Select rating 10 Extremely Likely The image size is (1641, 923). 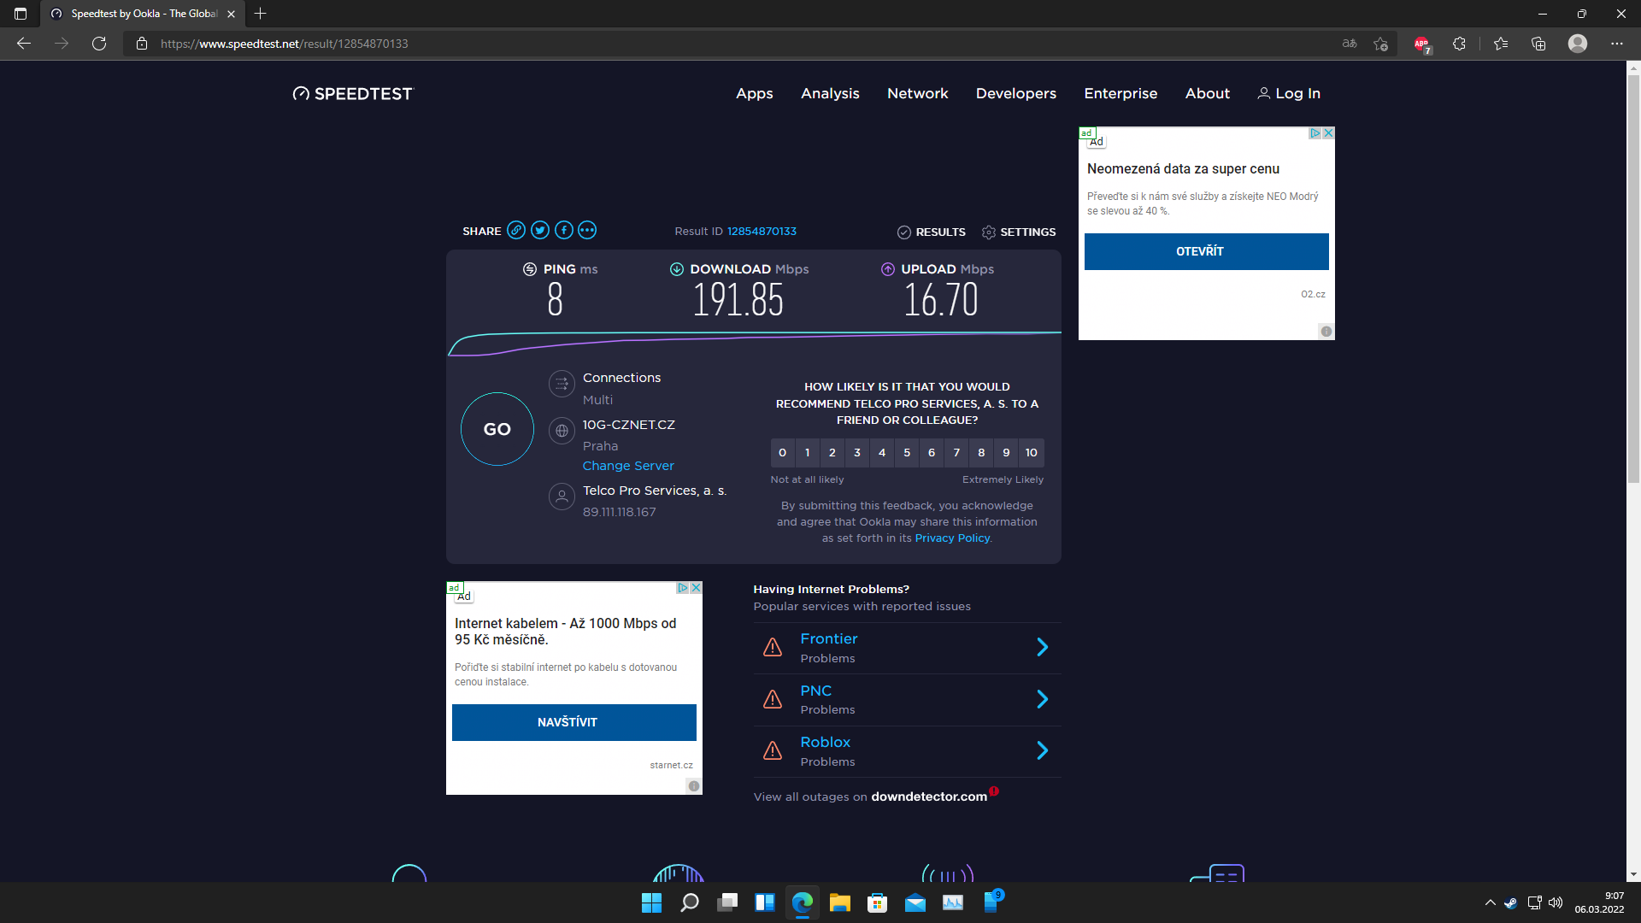1031,453
